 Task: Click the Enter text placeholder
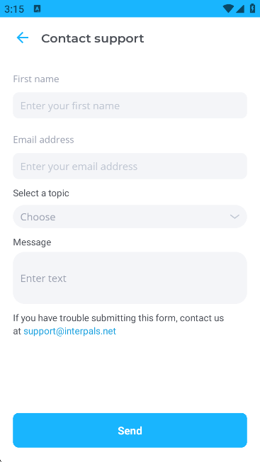[x=43, y=278]
